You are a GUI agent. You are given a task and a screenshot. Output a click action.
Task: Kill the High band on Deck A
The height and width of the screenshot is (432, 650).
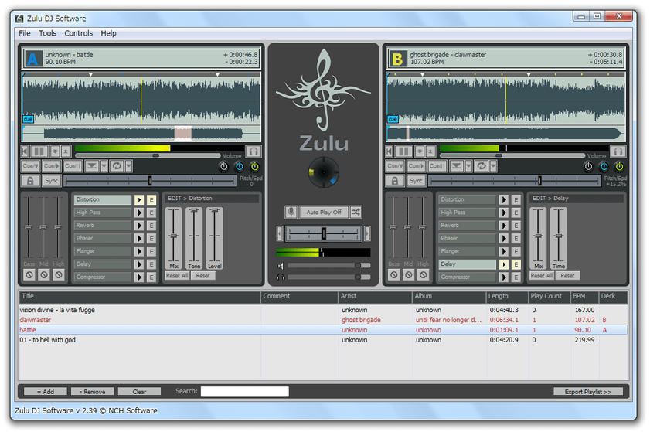tap(59, 274)
